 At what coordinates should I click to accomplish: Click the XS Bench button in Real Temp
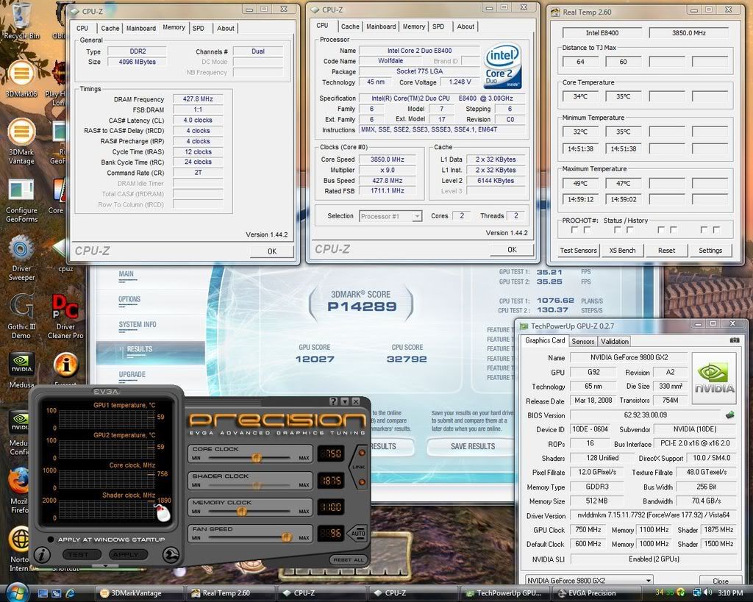coord(622,250)
